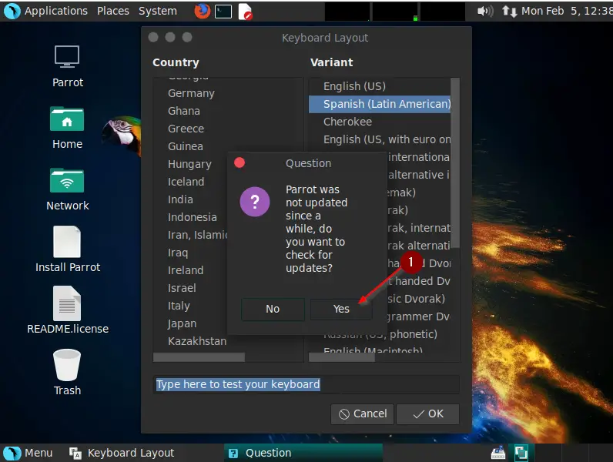Screen dimensions: 613x462
Task: Select Iceland in Country list
Action: (x=186, y=182)
